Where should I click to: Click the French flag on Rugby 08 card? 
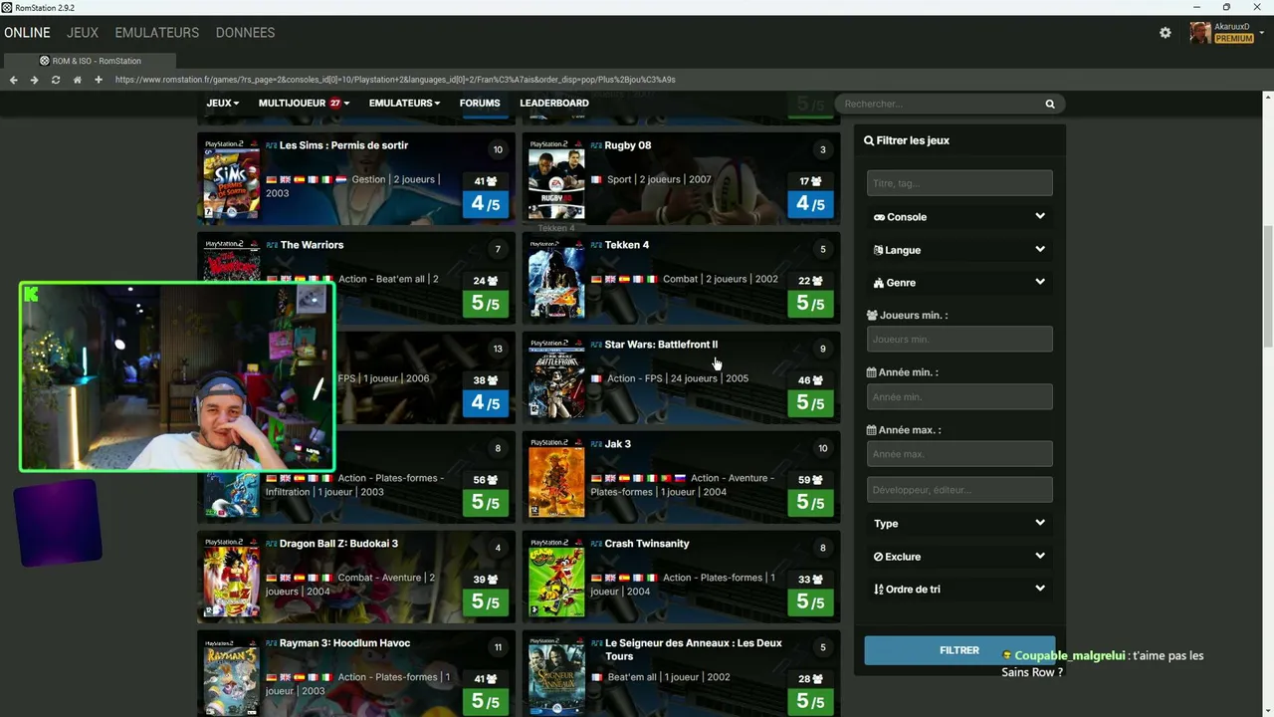[596, 180]
